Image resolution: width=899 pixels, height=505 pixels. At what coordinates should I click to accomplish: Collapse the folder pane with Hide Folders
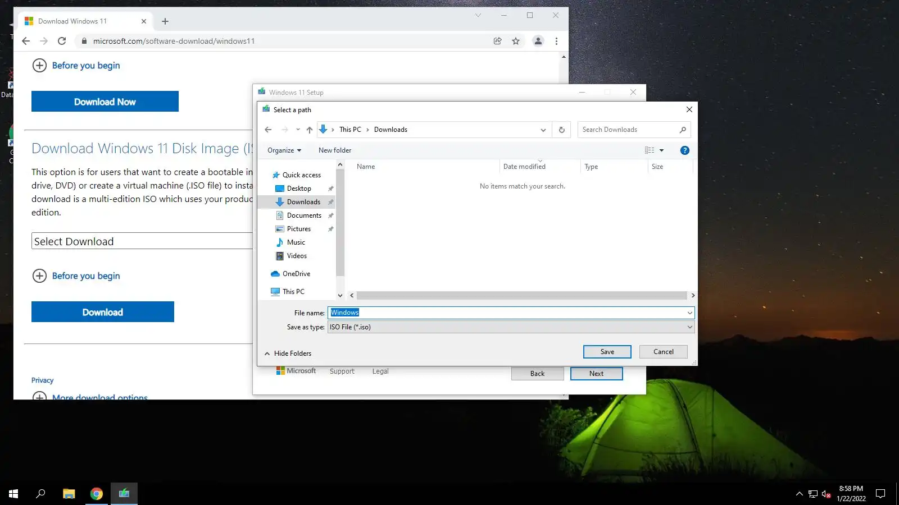pyautogui.click(x=288, y=353)
